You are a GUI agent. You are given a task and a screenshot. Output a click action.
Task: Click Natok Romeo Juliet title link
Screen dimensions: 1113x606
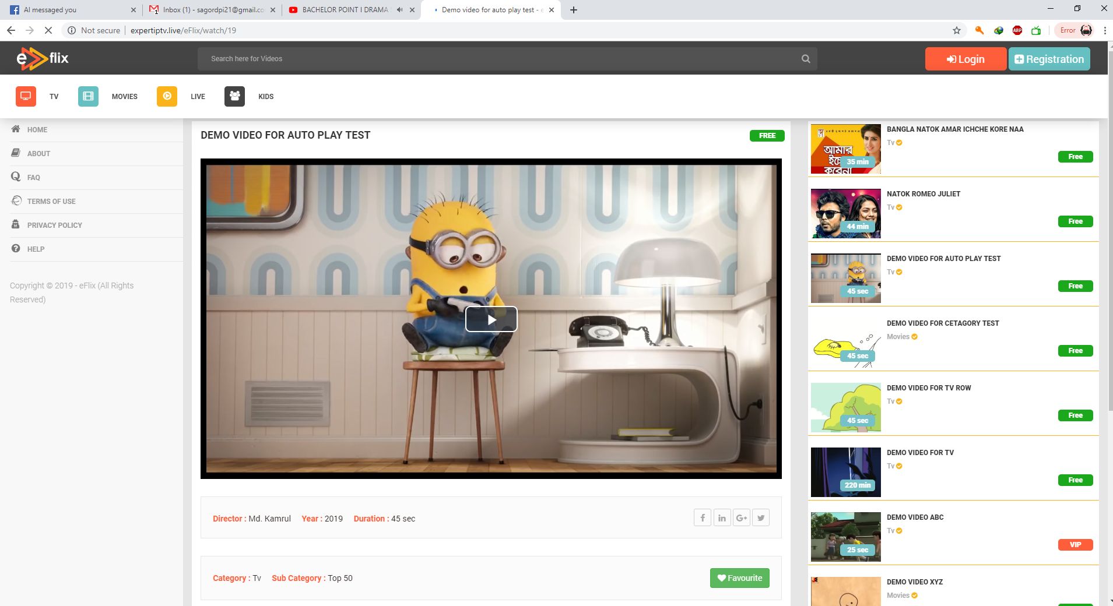[x=924, y=194]
